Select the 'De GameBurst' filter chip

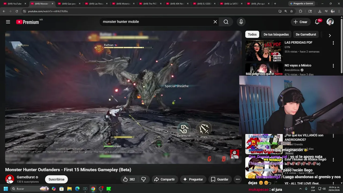point(306,34)
